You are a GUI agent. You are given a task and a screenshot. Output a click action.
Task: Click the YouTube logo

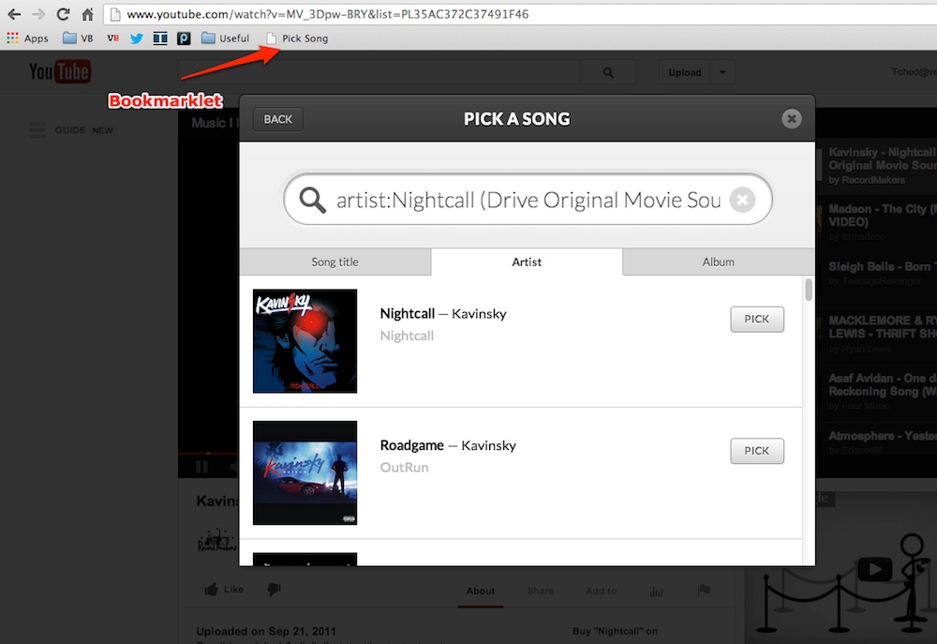(60, 72)
